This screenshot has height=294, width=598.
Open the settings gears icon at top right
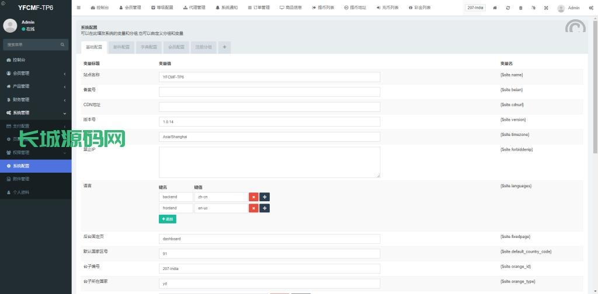tap(591, 8)
